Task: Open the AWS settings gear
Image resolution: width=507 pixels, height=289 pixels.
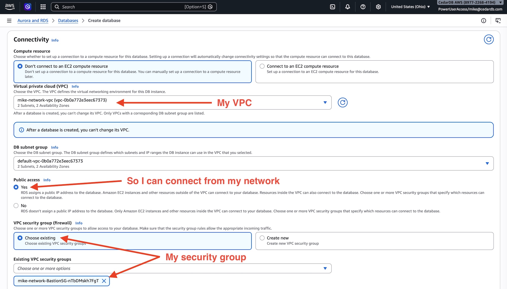Action: (378, 7)
